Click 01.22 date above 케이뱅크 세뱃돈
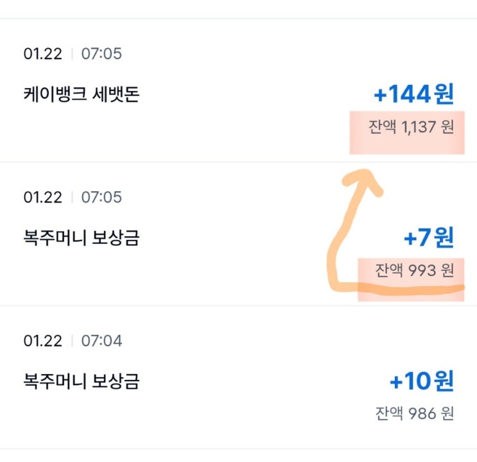Image resolution: width=477 pixels, height=462 pixels. [x=41, y=53]
